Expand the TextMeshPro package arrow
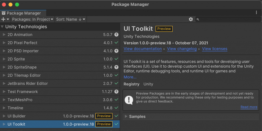This screenshot has height=131, width=262. tap(4, 100)
